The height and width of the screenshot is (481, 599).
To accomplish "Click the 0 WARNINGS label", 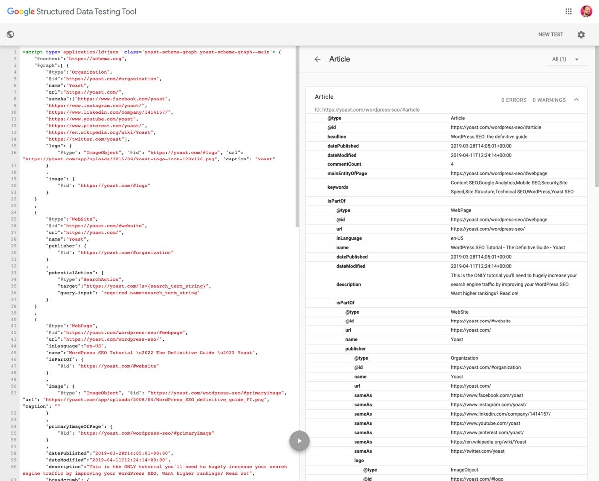I will coord(549,100).
